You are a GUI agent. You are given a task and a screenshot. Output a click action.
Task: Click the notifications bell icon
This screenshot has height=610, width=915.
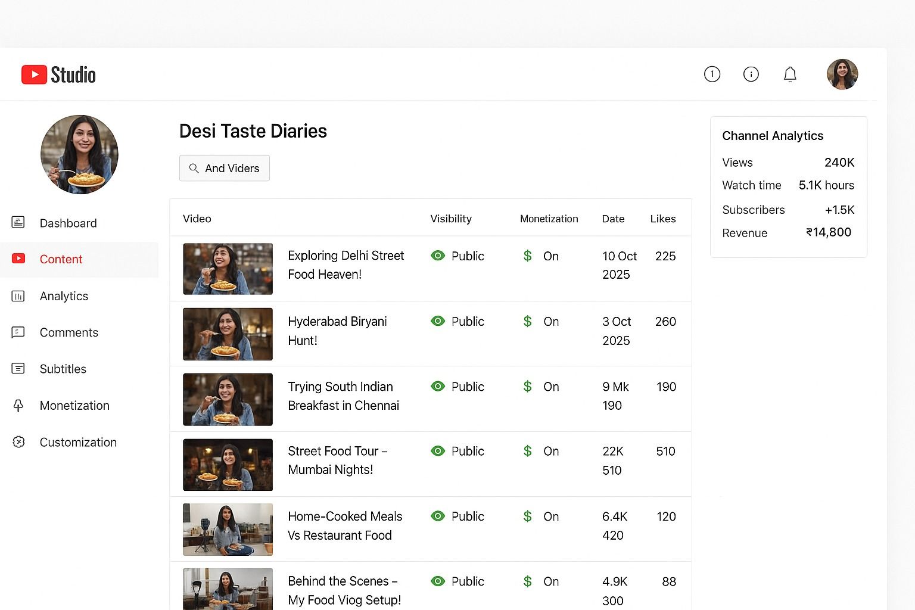pos(790,74)
